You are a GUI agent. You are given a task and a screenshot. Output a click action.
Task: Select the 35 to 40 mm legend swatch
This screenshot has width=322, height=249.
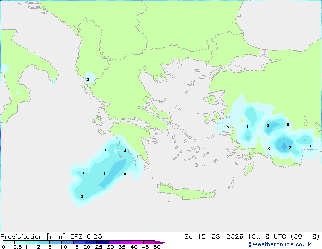point(126,242)
